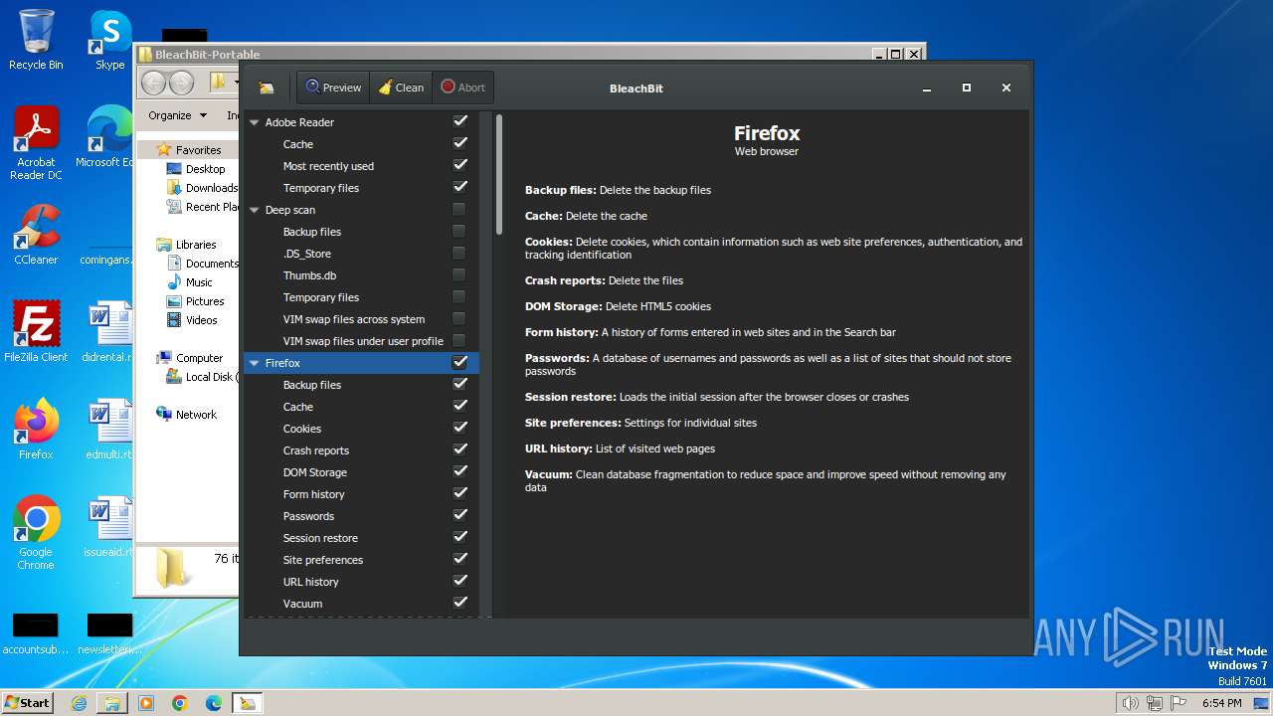Open the BleachBit application menu icon
1273x716 pixels.
[266, 88]
